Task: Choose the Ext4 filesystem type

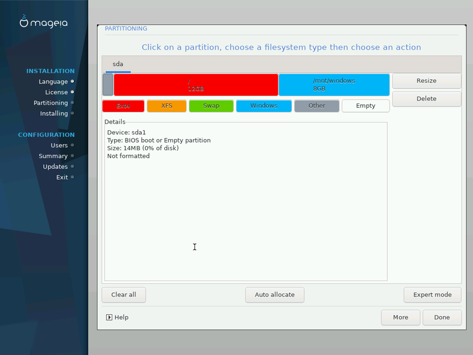Action: click(123, 106)
